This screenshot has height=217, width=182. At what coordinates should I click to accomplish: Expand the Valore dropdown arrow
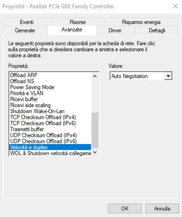click(x=168, y=76)
